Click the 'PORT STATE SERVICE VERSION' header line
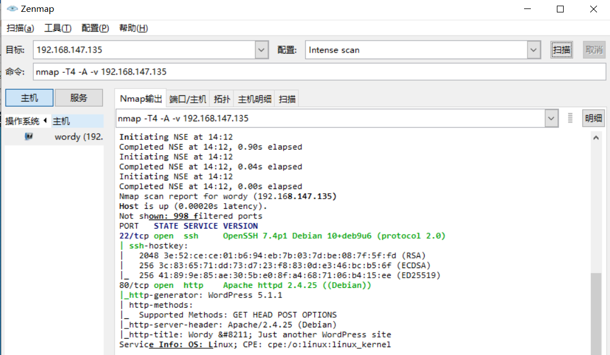The image size is (610, 355). tap(188, 226)
